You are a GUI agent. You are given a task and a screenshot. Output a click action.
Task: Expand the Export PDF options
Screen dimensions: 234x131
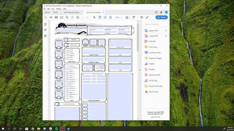[166, 31]
